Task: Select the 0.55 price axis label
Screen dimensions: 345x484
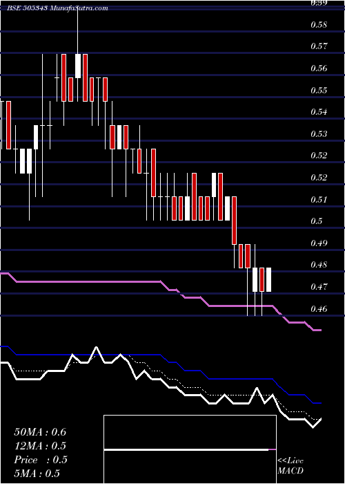Action: [319, 91]
